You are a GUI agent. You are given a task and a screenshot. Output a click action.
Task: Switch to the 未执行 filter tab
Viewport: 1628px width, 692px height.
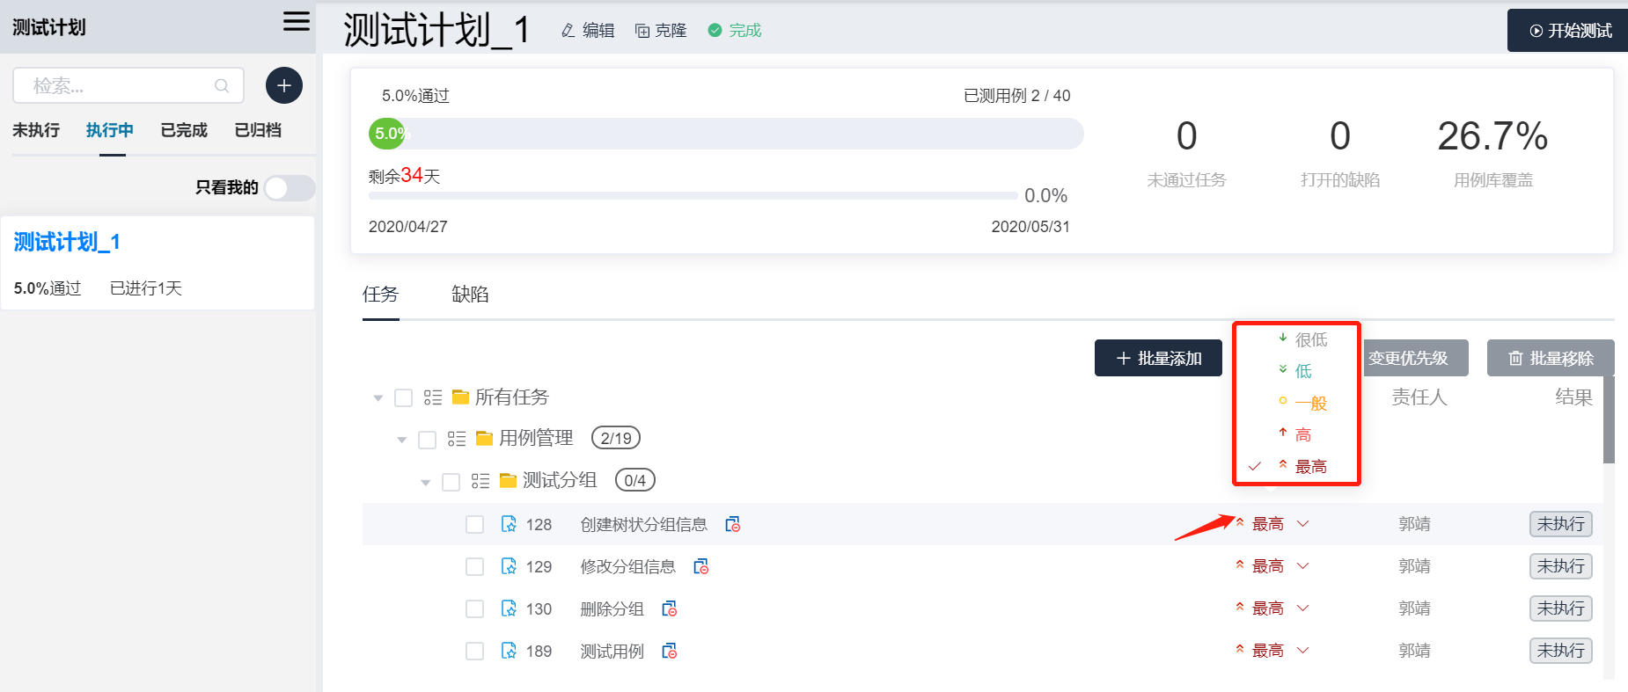(x=36, y=130)
